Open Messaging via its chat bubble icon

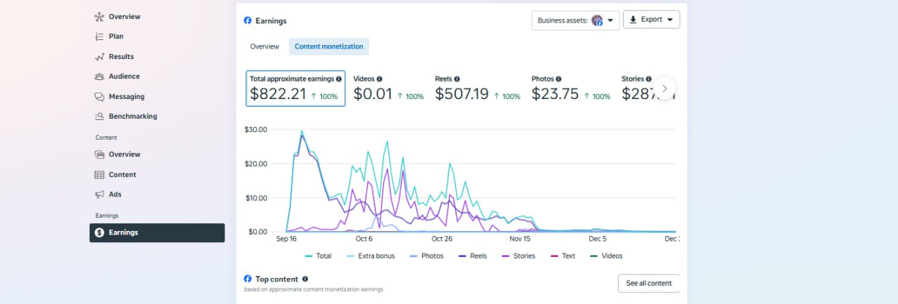100,97
